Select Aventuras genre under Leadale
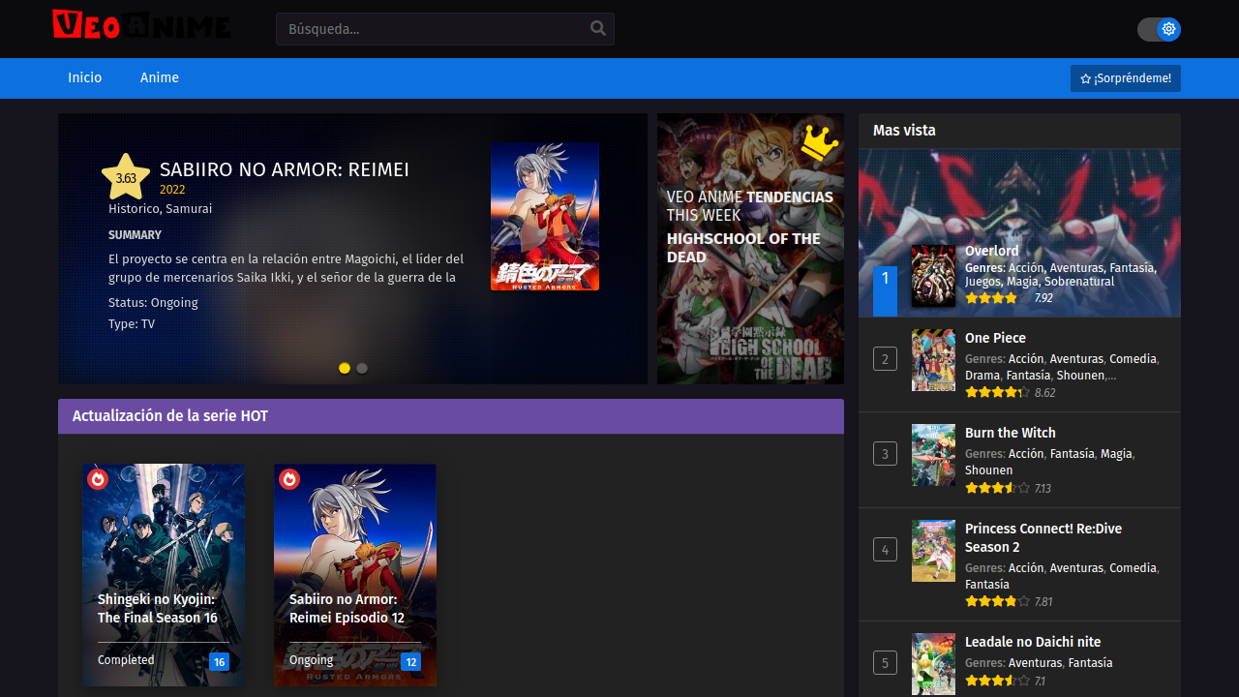Image resolution: width=1239 pixels, height=697 pixels. pos(1035,663)
